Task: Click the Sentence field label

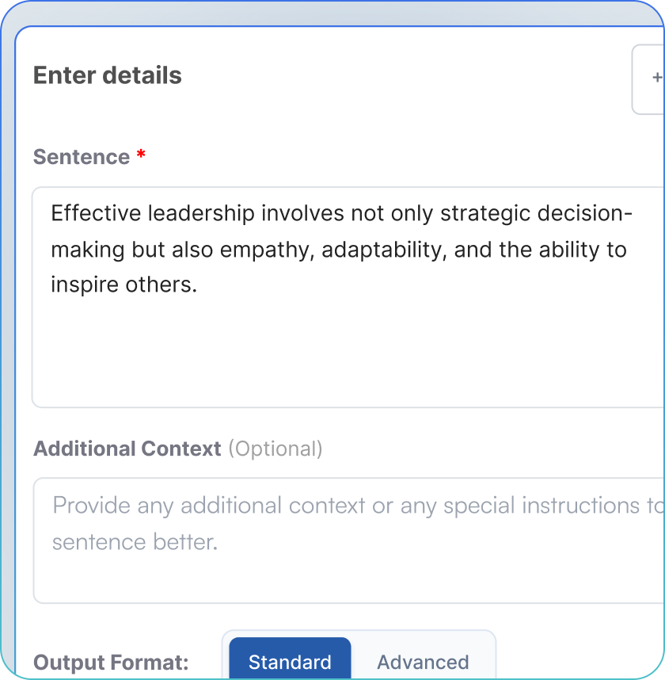Action: [x=82, y=157]
